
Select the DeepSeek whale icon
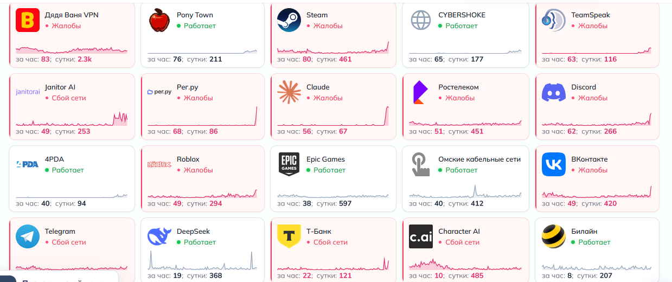click(159, 236)
